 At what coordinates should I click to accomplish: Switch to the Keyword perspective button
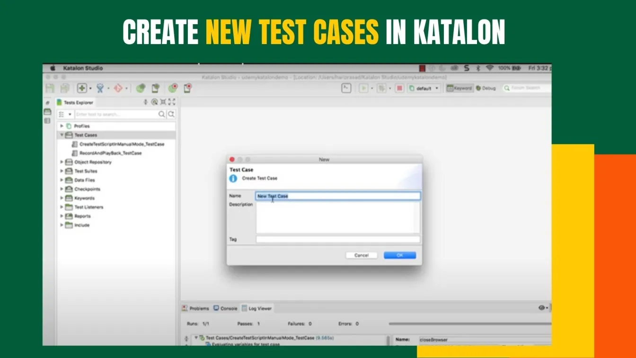pos(459,88)
